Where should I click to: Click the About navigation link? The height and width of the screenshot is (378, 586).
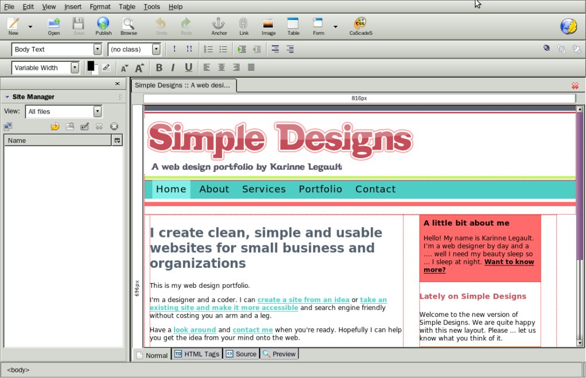pyautogui.click(x=214, y=189)
